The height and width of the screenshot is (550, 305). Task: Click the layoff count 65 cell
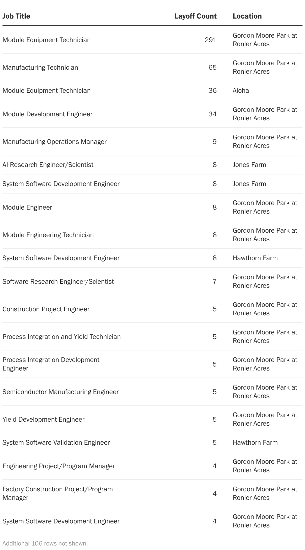(x=212, y=67)
